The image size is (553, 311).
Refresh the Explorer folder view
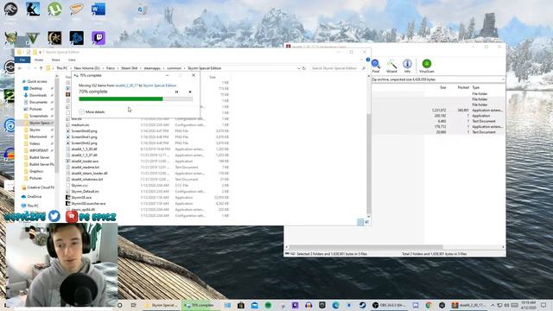pos(304,68)
